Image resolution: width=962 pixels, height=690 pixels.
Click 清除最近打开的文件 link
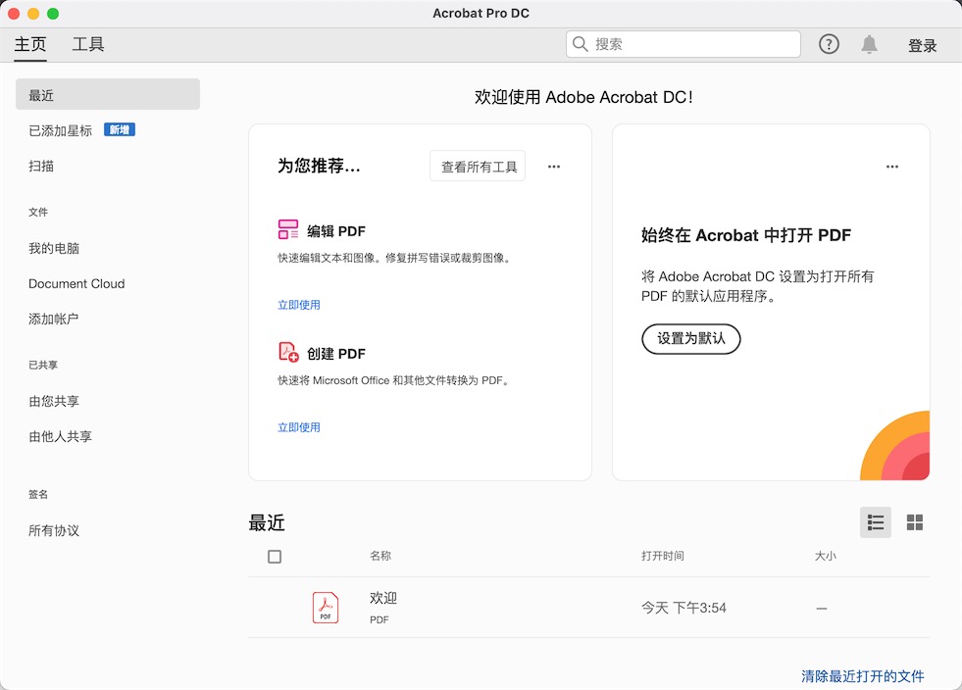click(x=863, y=676)
